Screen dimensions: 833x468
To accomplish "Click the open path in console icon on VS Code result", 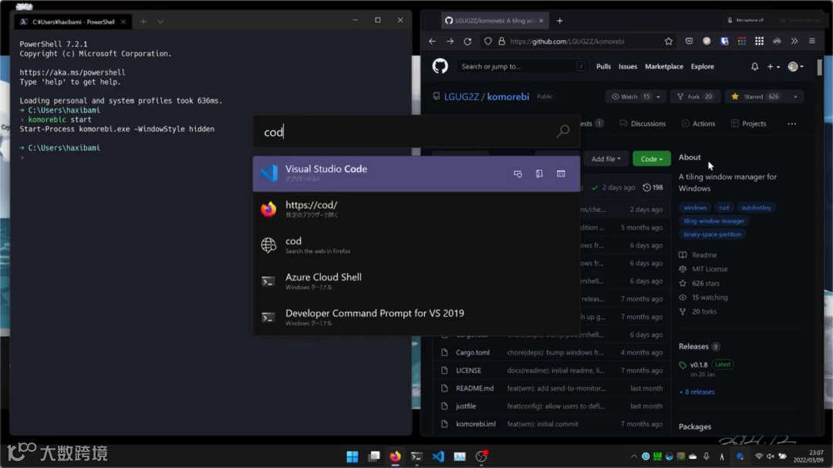I will [x=561, y=173].
